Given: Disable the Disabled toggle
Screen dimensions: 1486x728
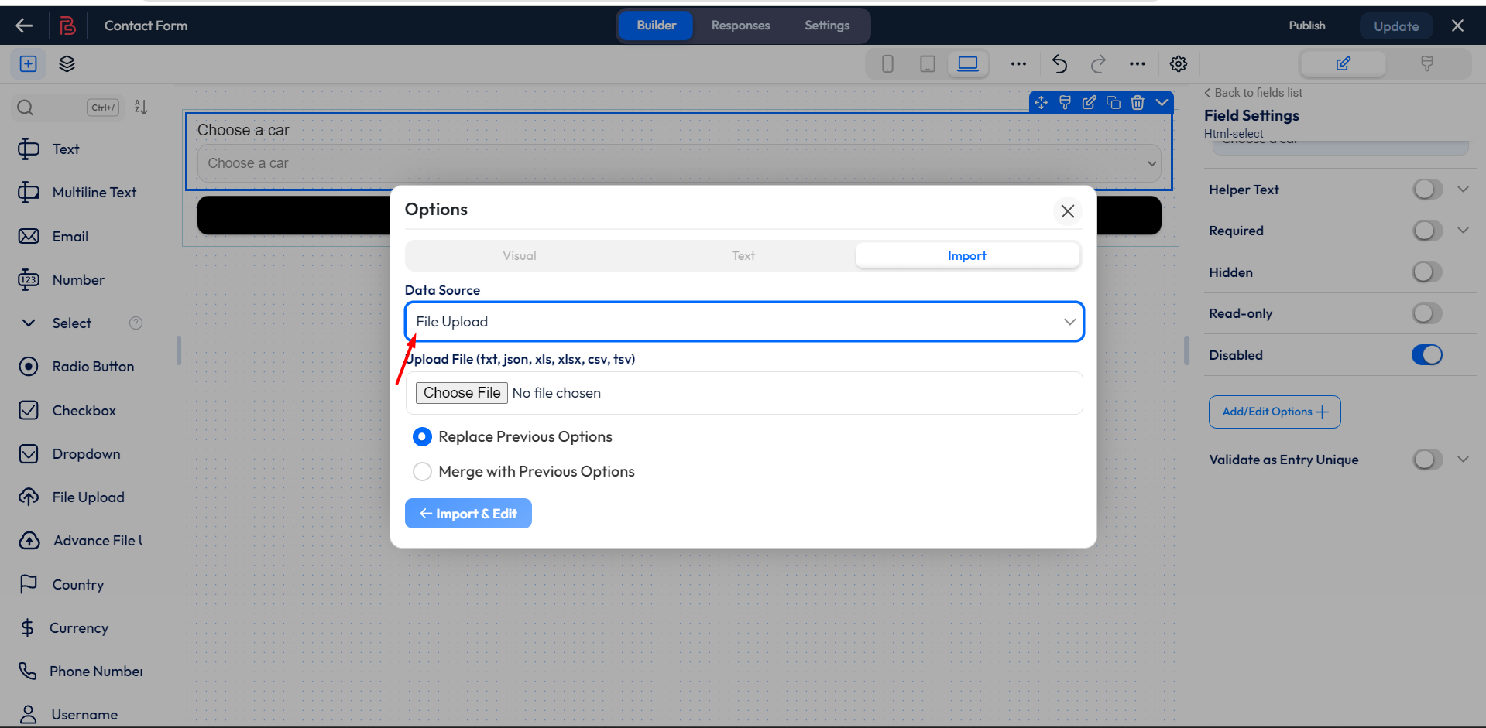Looking at the screenshot, I should (x=1426, y=354).
